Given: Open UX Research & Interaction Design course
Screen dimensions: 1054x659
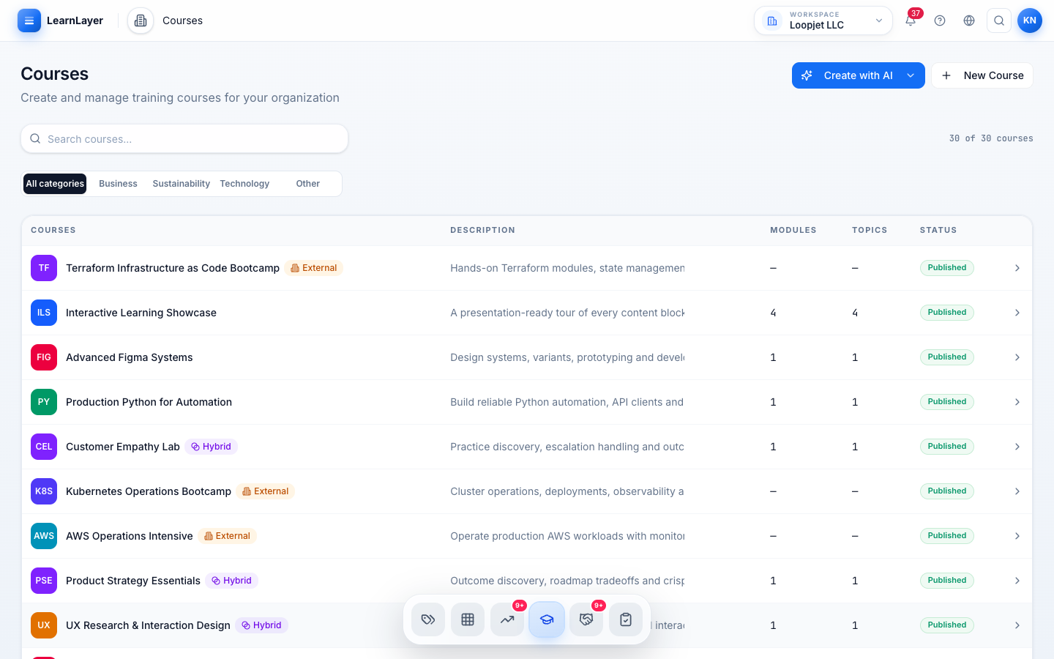Looking at the screenshot, I should [x=148, y=625].
